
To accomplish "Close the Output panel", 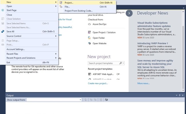I will [x=183, y=95].
